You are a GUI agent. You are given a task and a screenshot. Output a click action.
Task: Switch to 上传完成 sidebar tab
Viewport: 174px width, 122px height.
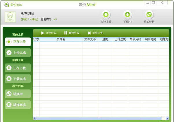[x=18, y=53]
